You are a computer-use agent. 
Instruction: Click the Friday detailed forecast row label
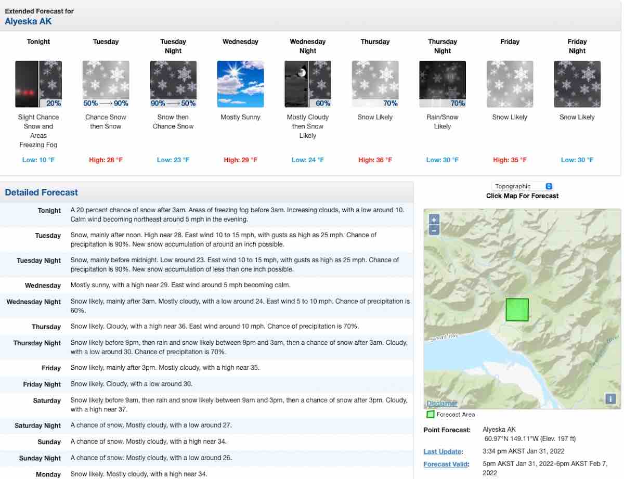(x=51, y=368)
